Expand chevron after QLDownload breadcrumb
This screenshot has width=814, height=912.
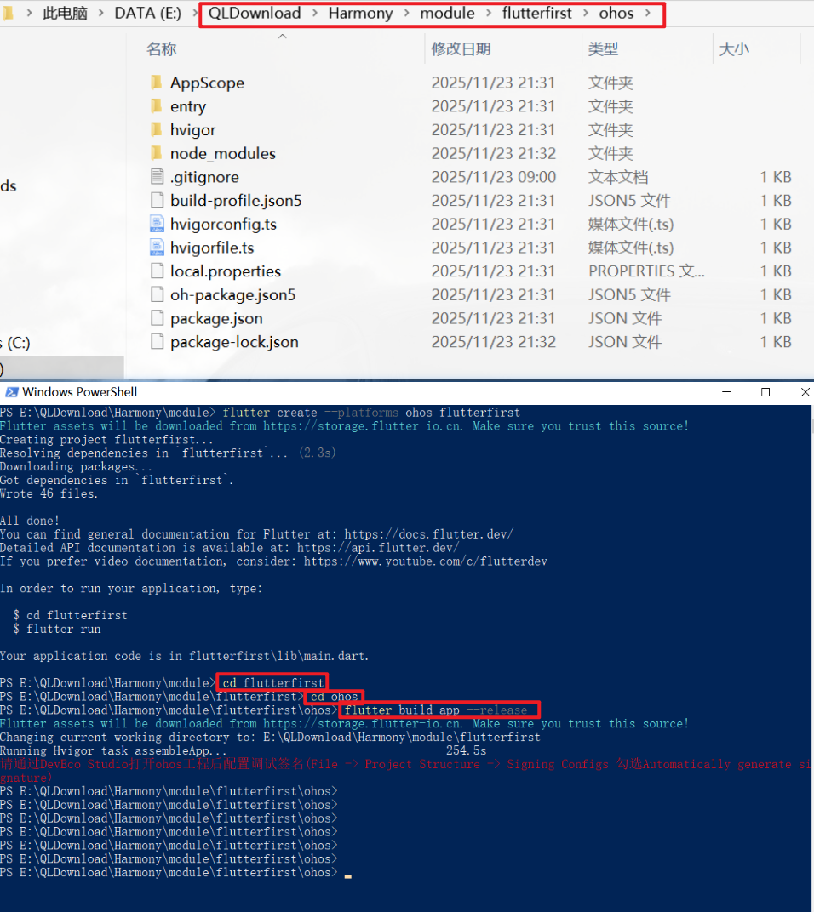click(315, 13)
